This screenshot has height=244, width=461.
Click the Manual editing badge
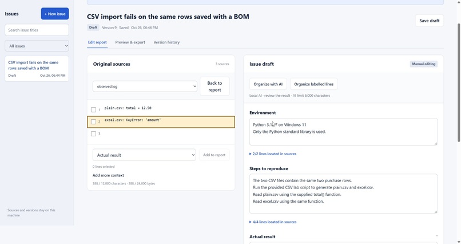click(424, 64)
